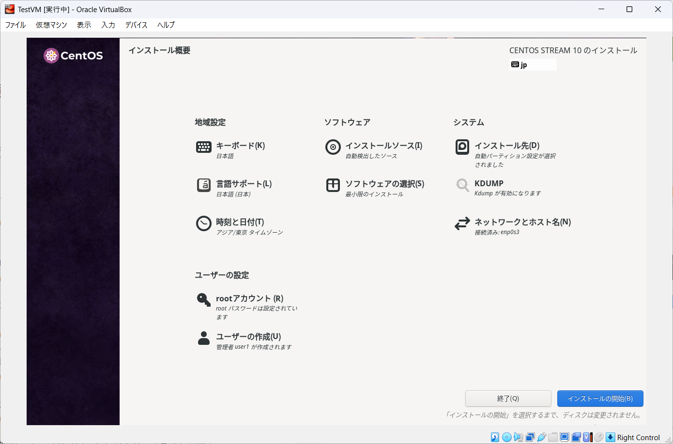Image resolution: width=673 pixels, height=444 pixels.
Task: Click the 'ユーザーの設定' section heading
Action: [x=222, y=275]
